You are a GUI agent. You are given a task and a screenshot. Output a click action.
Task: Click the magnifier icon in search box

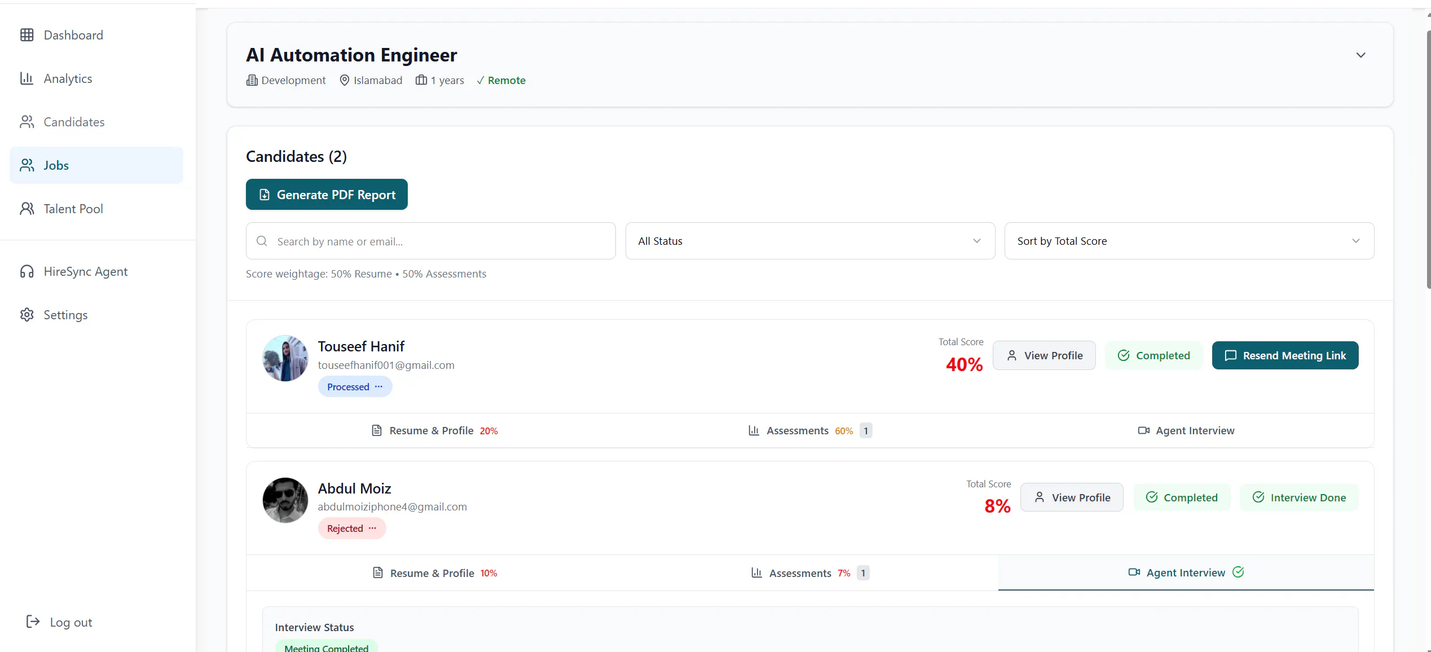tap(262, 241)
